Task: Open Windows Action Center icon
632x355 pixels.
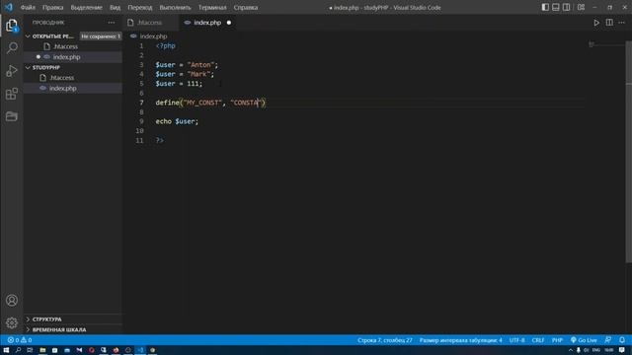Action: coord(622,350)
